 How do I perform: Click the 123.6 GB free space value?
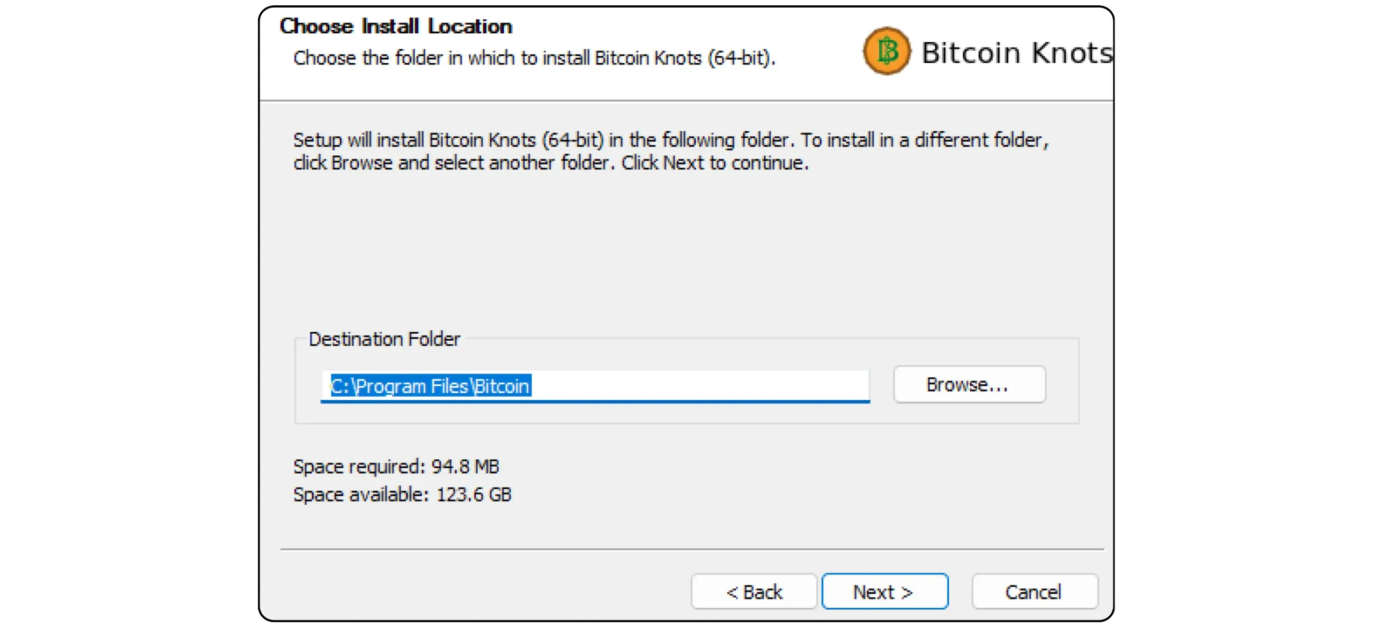(474, 495)
